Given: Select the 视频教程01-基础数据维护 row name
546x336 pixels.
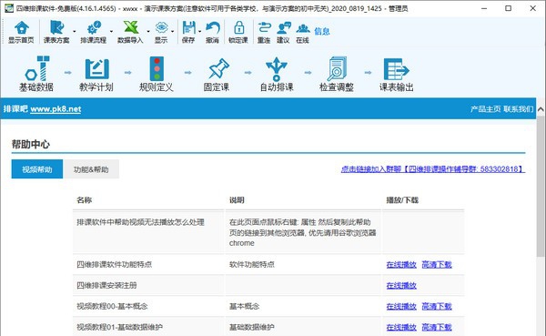Looking at the screenshot, I should pyautogui.click(x=120, y=327).
